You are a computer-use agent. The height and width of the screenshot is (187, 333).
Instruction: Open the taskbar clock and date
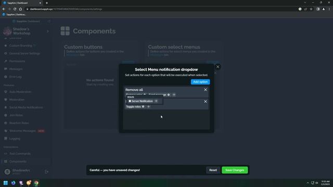coord(325,183)
